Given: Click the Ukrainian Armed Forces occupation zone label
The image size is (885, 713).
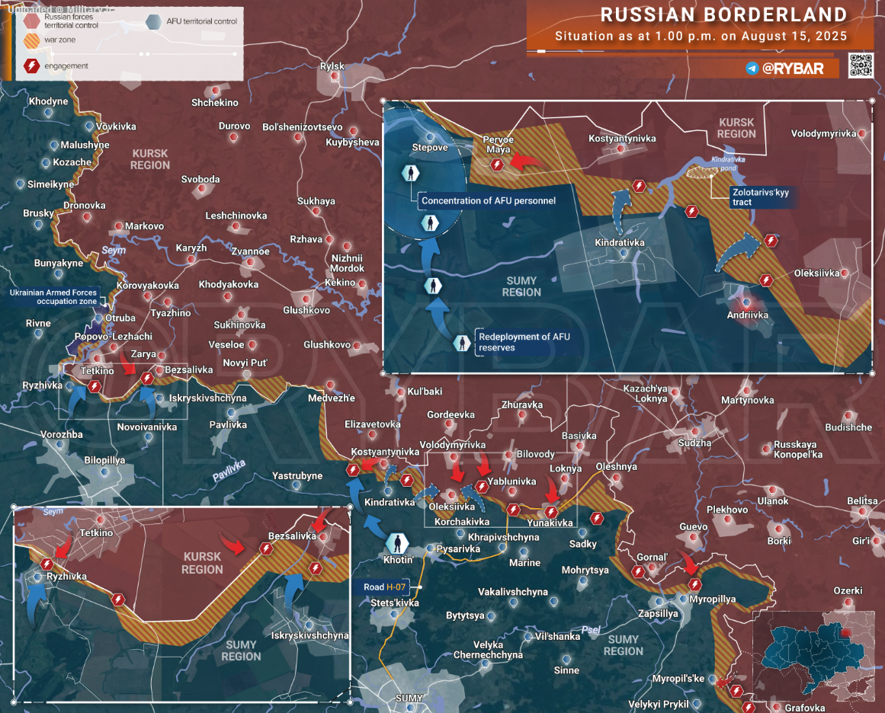Looking at the screenshot, I should pyautogui.click(x=53, y=297).
